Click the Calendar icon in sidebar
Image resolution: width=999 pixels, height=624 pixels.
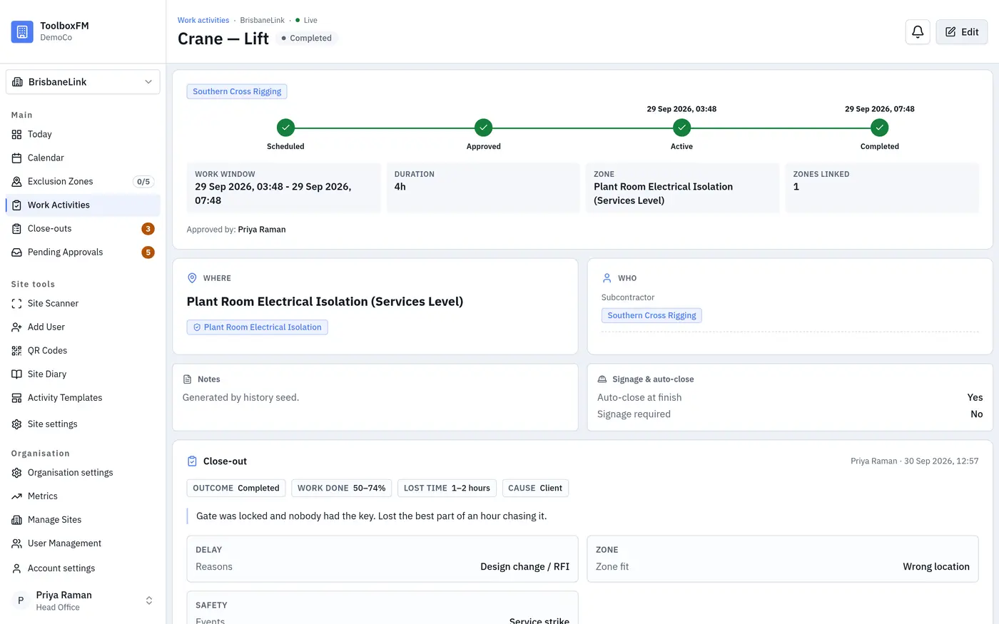pos(16,158)
